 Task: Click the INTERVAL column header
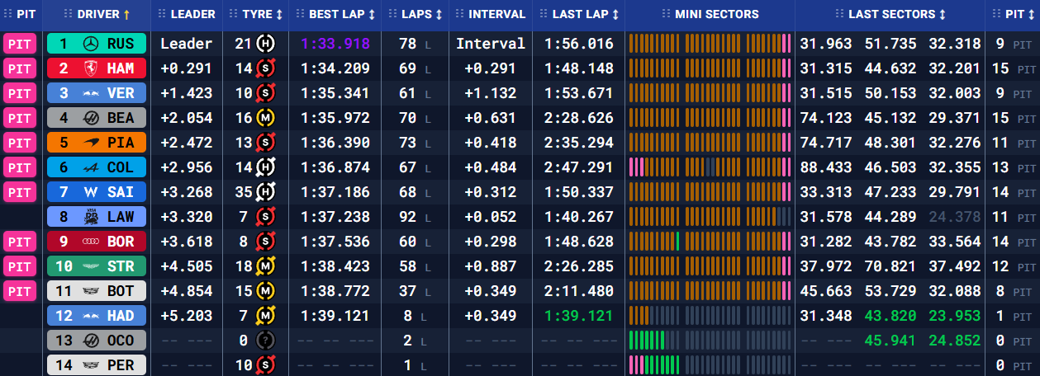496,14
